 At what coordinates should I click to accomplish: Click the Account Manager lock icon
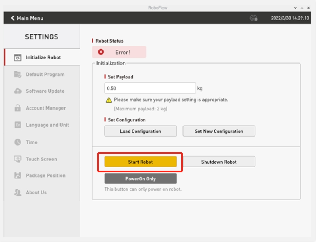coord(18,108)
